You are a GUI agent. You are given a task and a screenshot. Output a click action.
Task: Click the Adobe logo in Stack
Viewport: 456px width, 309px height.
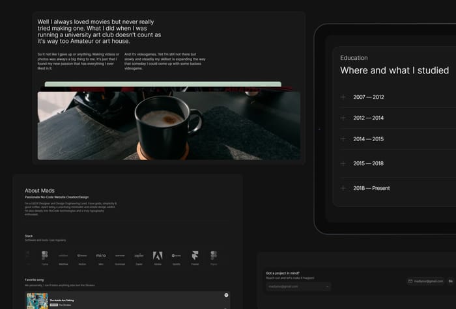[x=158, y=256]
